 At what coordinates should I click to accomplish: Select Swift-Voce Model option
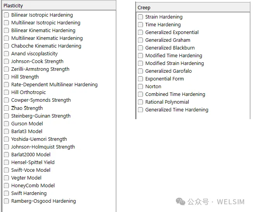tap(7, 170)
